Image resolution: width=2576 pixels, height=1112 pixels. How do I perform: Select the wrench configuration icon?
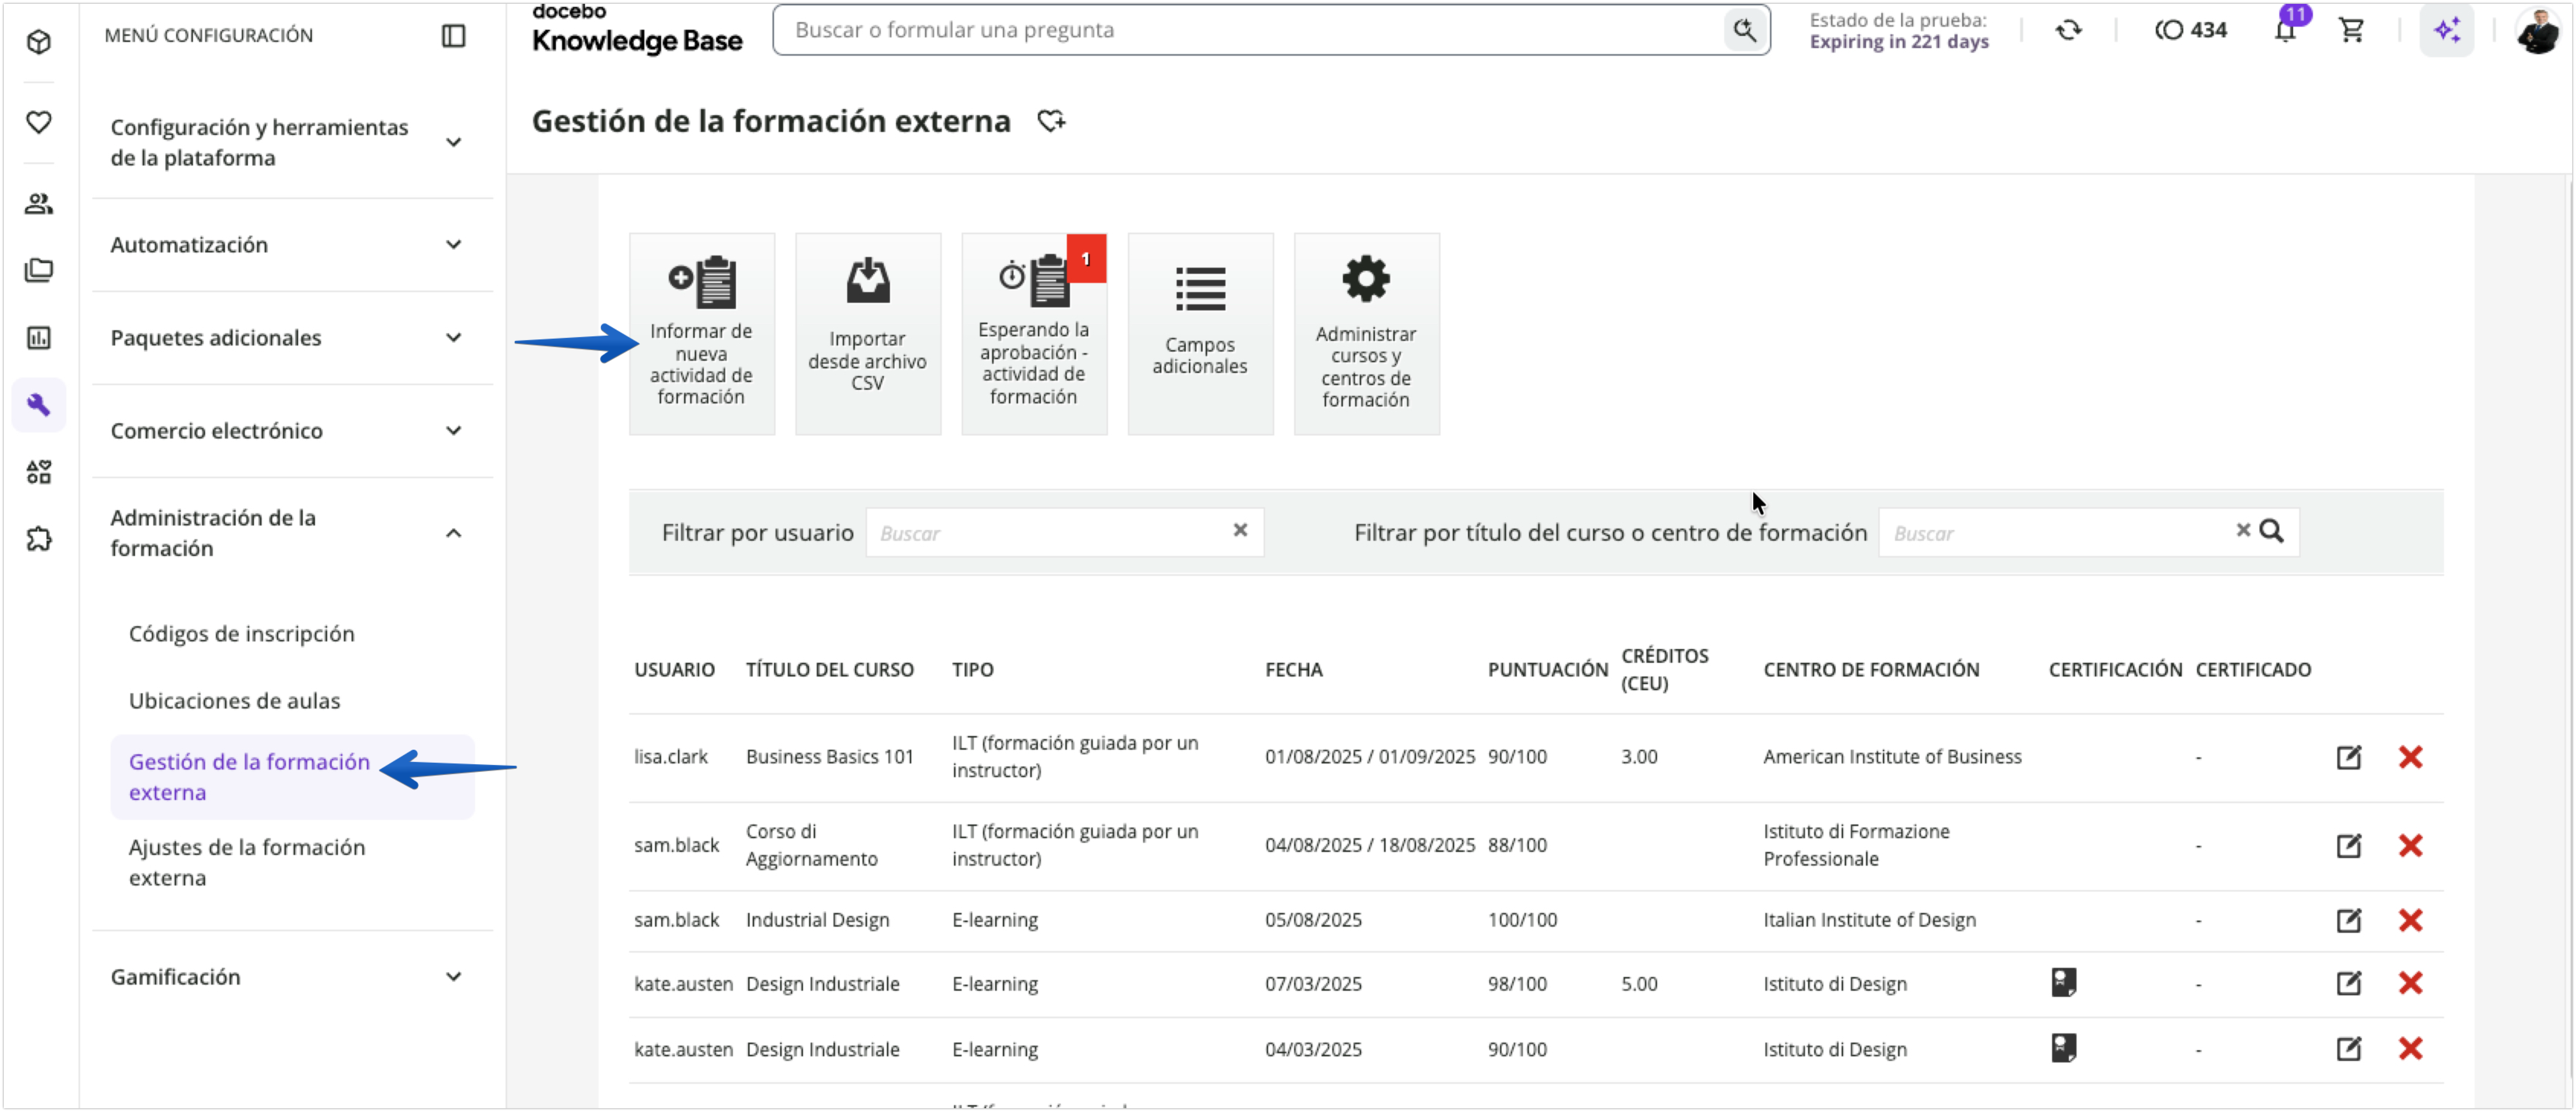[39, 405]
